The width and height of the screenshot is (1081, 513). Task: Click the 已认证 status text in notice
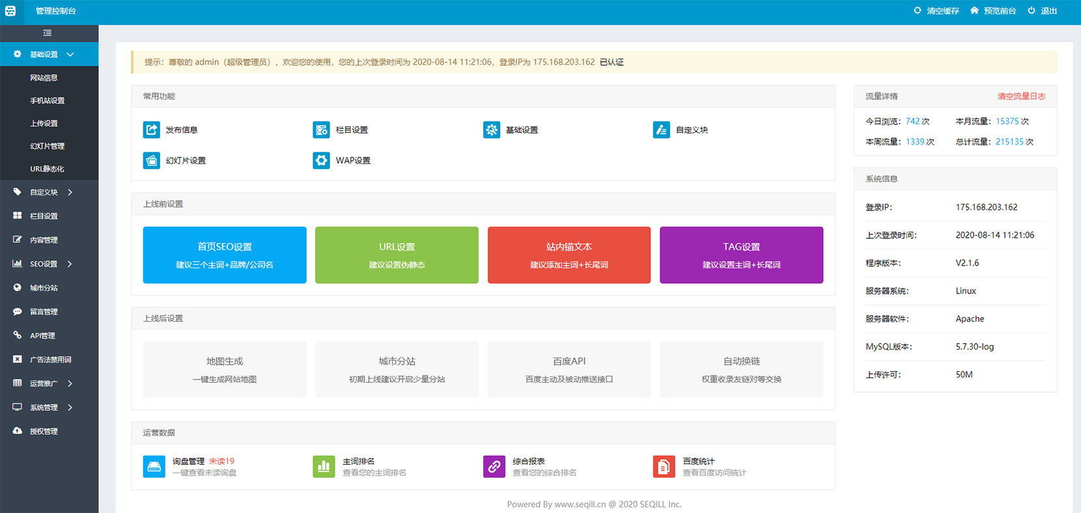tap(611, 62)
